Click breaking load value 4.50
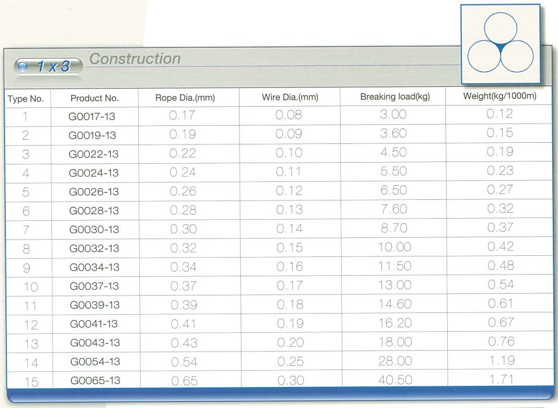Image resolution: width=558 pixels, height=408 pixels. coord(394,152)
